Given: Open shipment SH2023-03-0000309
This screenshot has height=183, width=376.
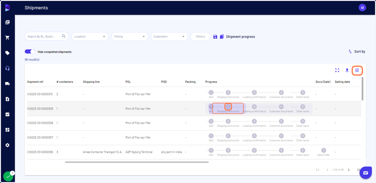Looking at the screenshot, I should tap(40, 109).
